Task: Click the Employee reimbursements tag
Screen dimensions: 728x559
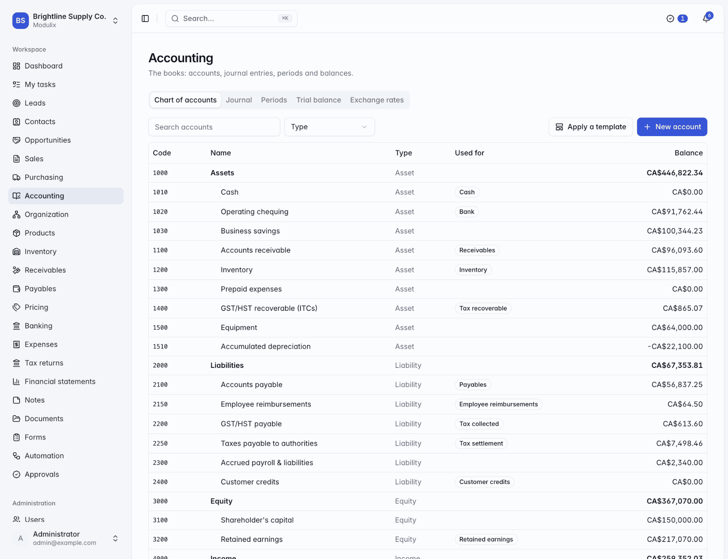Action: [498, 404]
